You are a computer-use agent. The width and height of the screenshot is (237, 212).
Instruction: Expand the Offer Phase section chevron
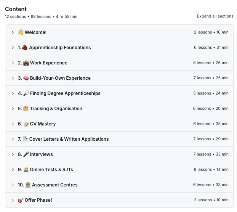[13, 200]
